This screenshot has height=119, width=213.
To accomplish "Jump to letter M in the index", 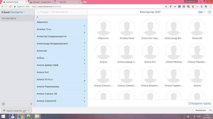I will (85, 81).
